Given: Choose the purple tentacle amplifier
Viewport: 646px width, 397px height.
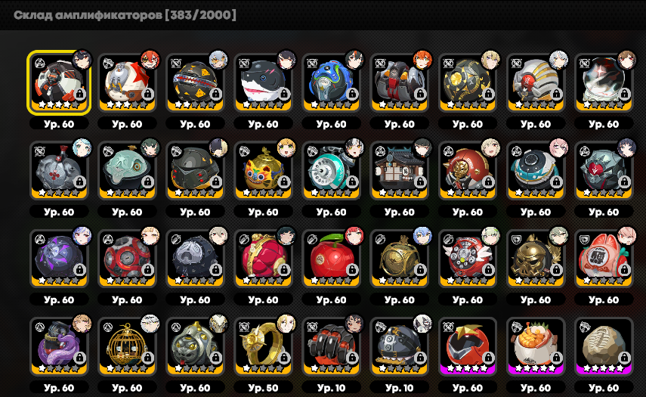Looking at the screenshot, I should [59, 346].
